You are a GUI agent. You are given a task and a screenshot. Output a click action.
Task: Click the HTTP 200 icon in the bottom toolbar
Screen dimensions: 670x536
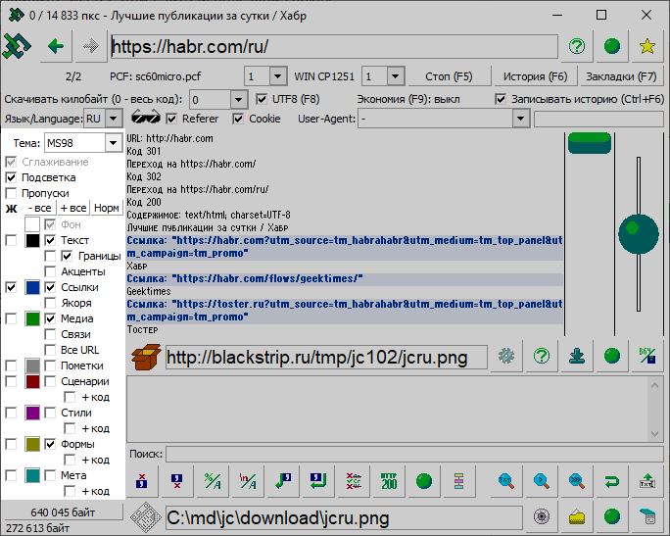tap(389, 481)
